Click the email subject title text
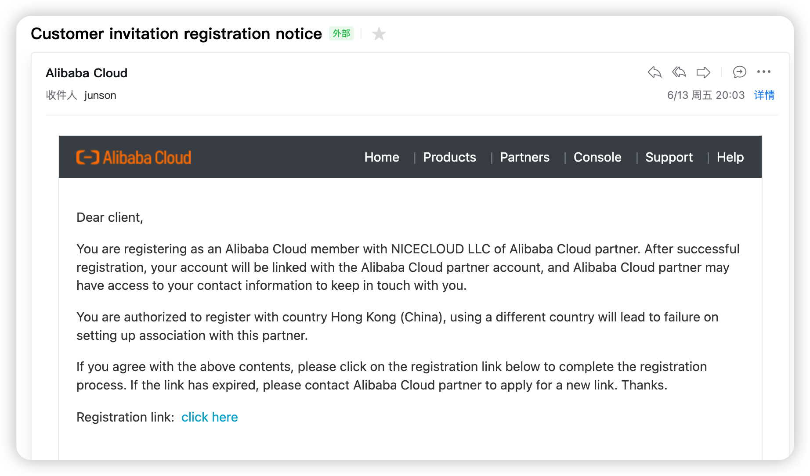This screenshot has height=476, width=810. pyautogui.click(x=176, y=34)
